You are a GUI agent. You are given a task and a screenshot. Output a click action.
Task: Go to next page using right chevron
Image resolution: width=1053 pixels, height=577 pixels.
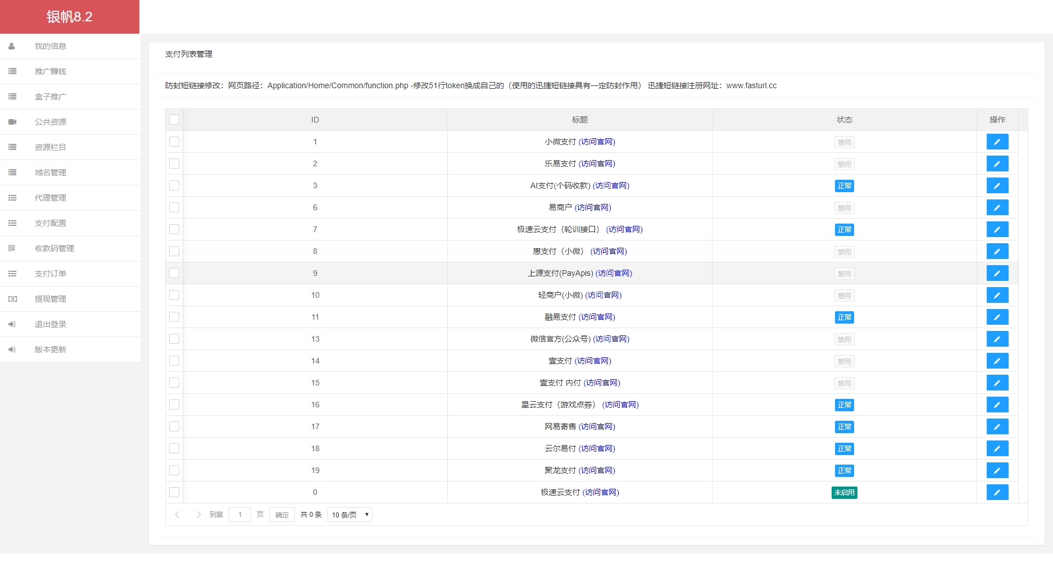[198, 515]
